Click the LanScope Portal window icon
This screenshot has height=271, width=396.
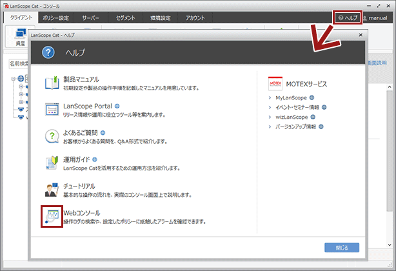pos(52,109)
